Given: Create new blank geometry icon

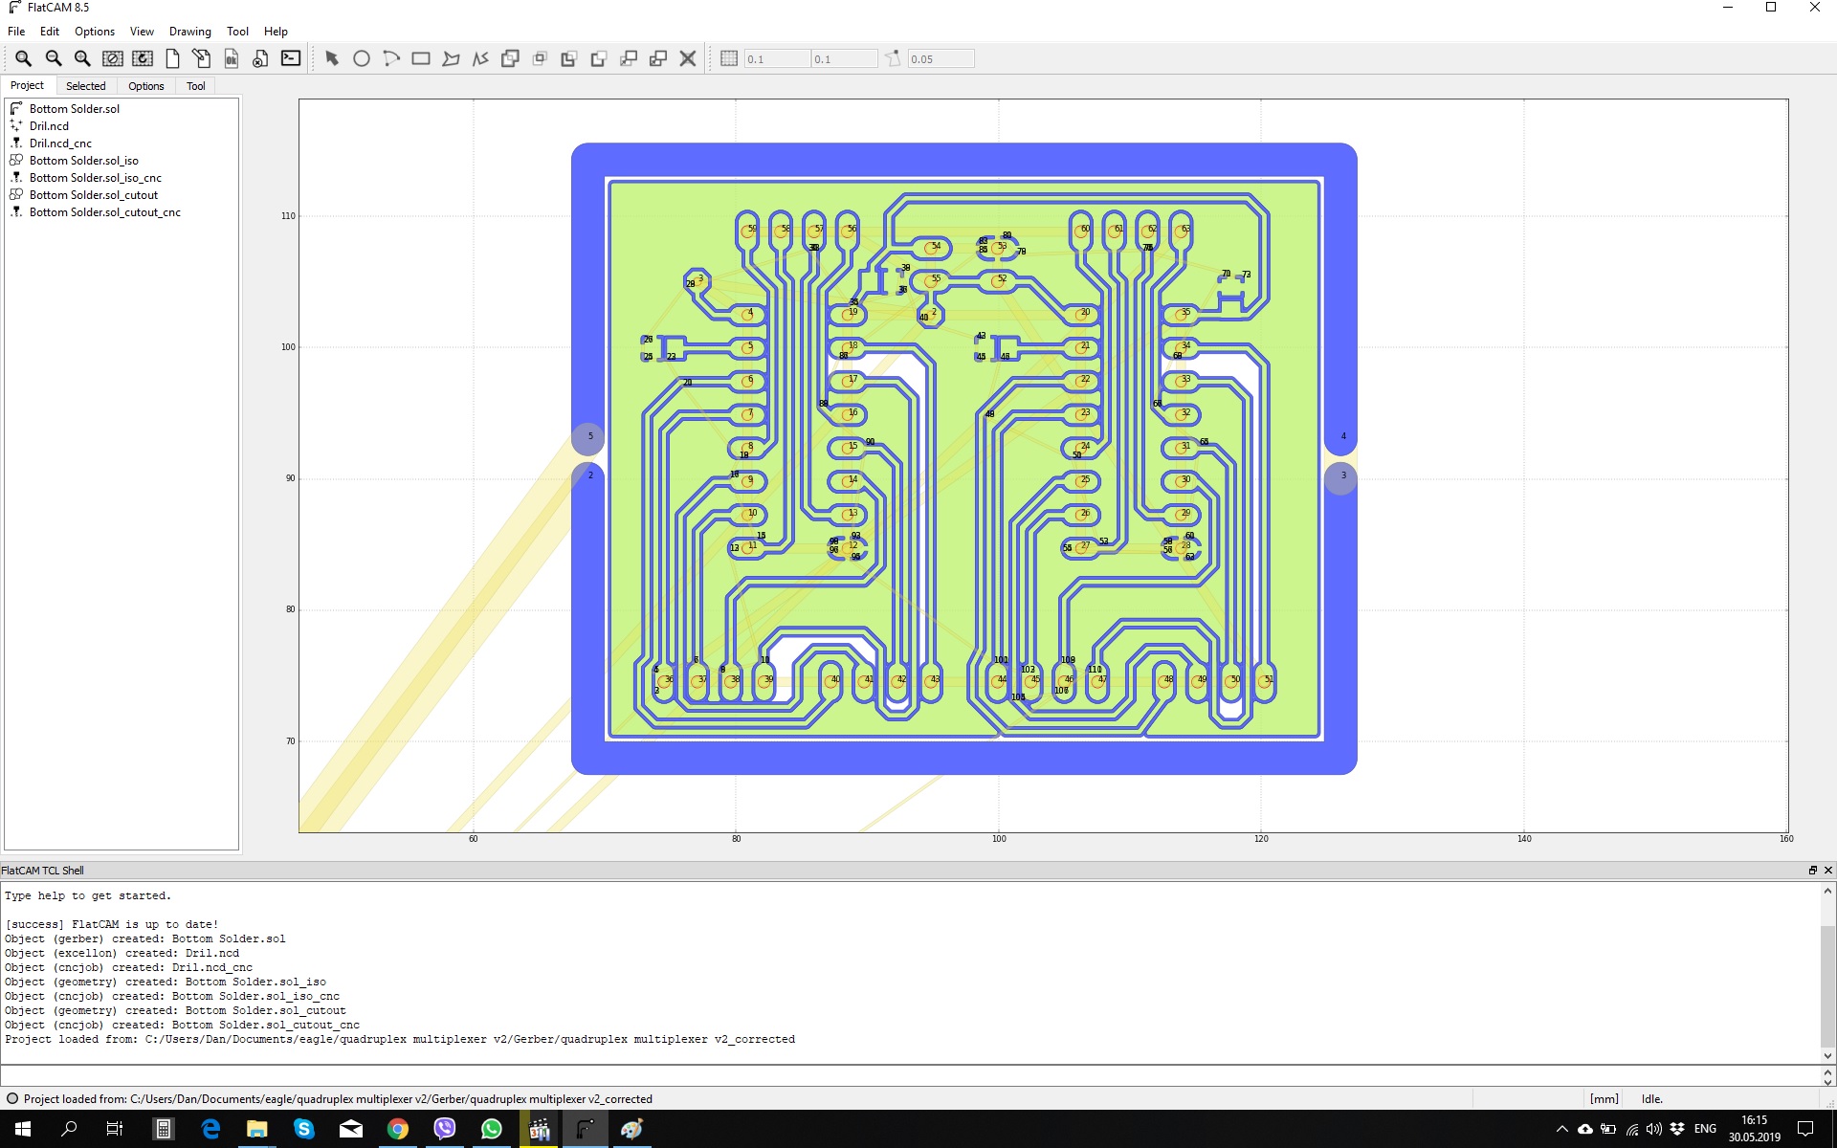Looking at the screenshot, I should coord(172,58).
